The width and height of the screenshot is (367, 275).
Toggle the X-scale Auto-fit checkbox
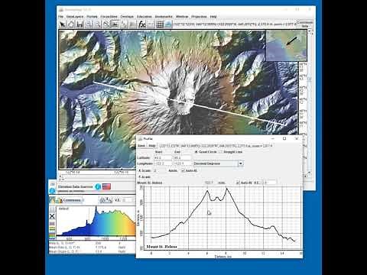click(183, 170)
